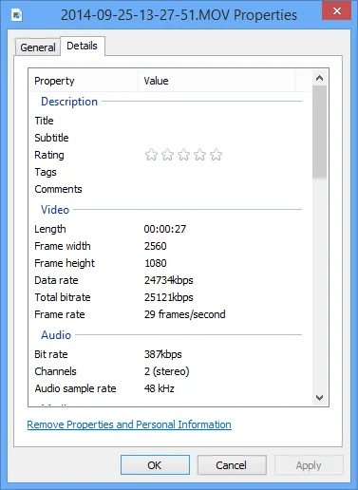Click the 29 frames/second value
Screen dimensions: 358x490
[185, 314]
